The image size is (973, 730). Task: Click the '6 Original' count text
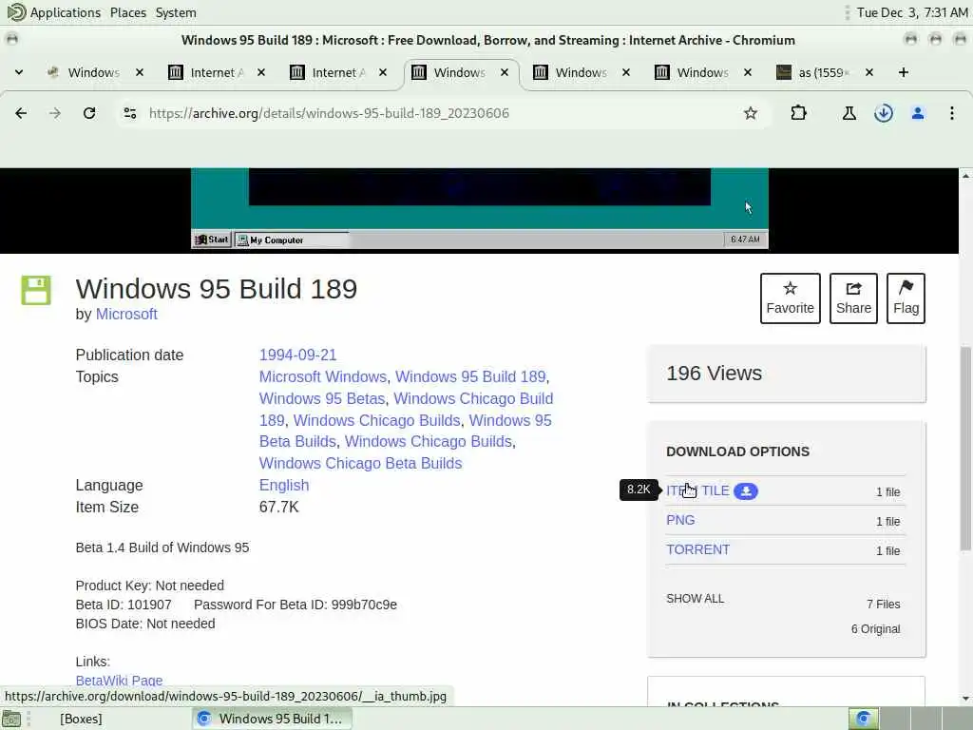click(x=875, y=629)
